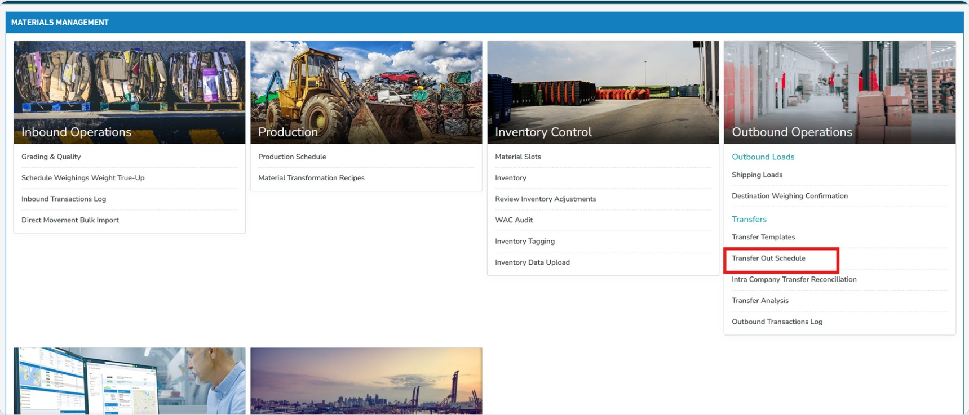969x415 pixels.
Task: Go to Inventory Tagging
Action: (x=525, y=241)
